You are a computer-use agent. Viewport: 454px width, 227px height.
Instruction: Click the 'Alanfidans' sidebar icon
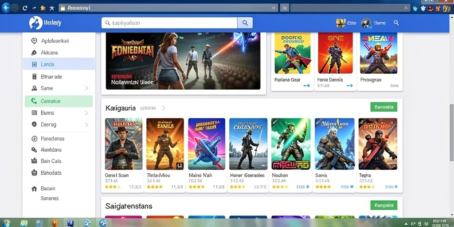34,150
